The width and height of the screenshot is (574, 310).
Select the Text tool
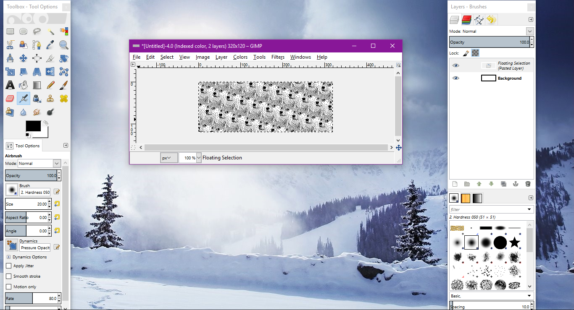click(x=10, y=85)
